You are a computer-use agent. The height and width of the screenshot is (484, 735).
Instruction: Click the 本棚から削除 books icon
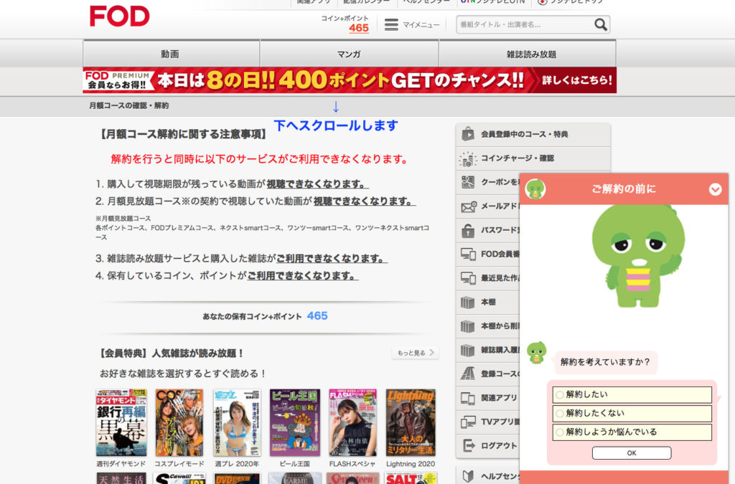(467, 326)
